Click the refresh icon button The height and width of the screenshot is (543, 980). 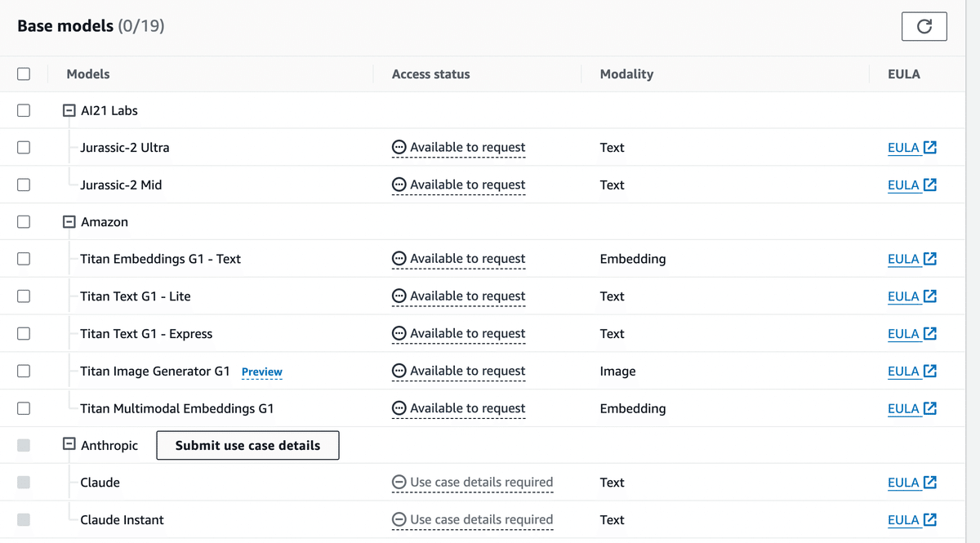point(924,26)
